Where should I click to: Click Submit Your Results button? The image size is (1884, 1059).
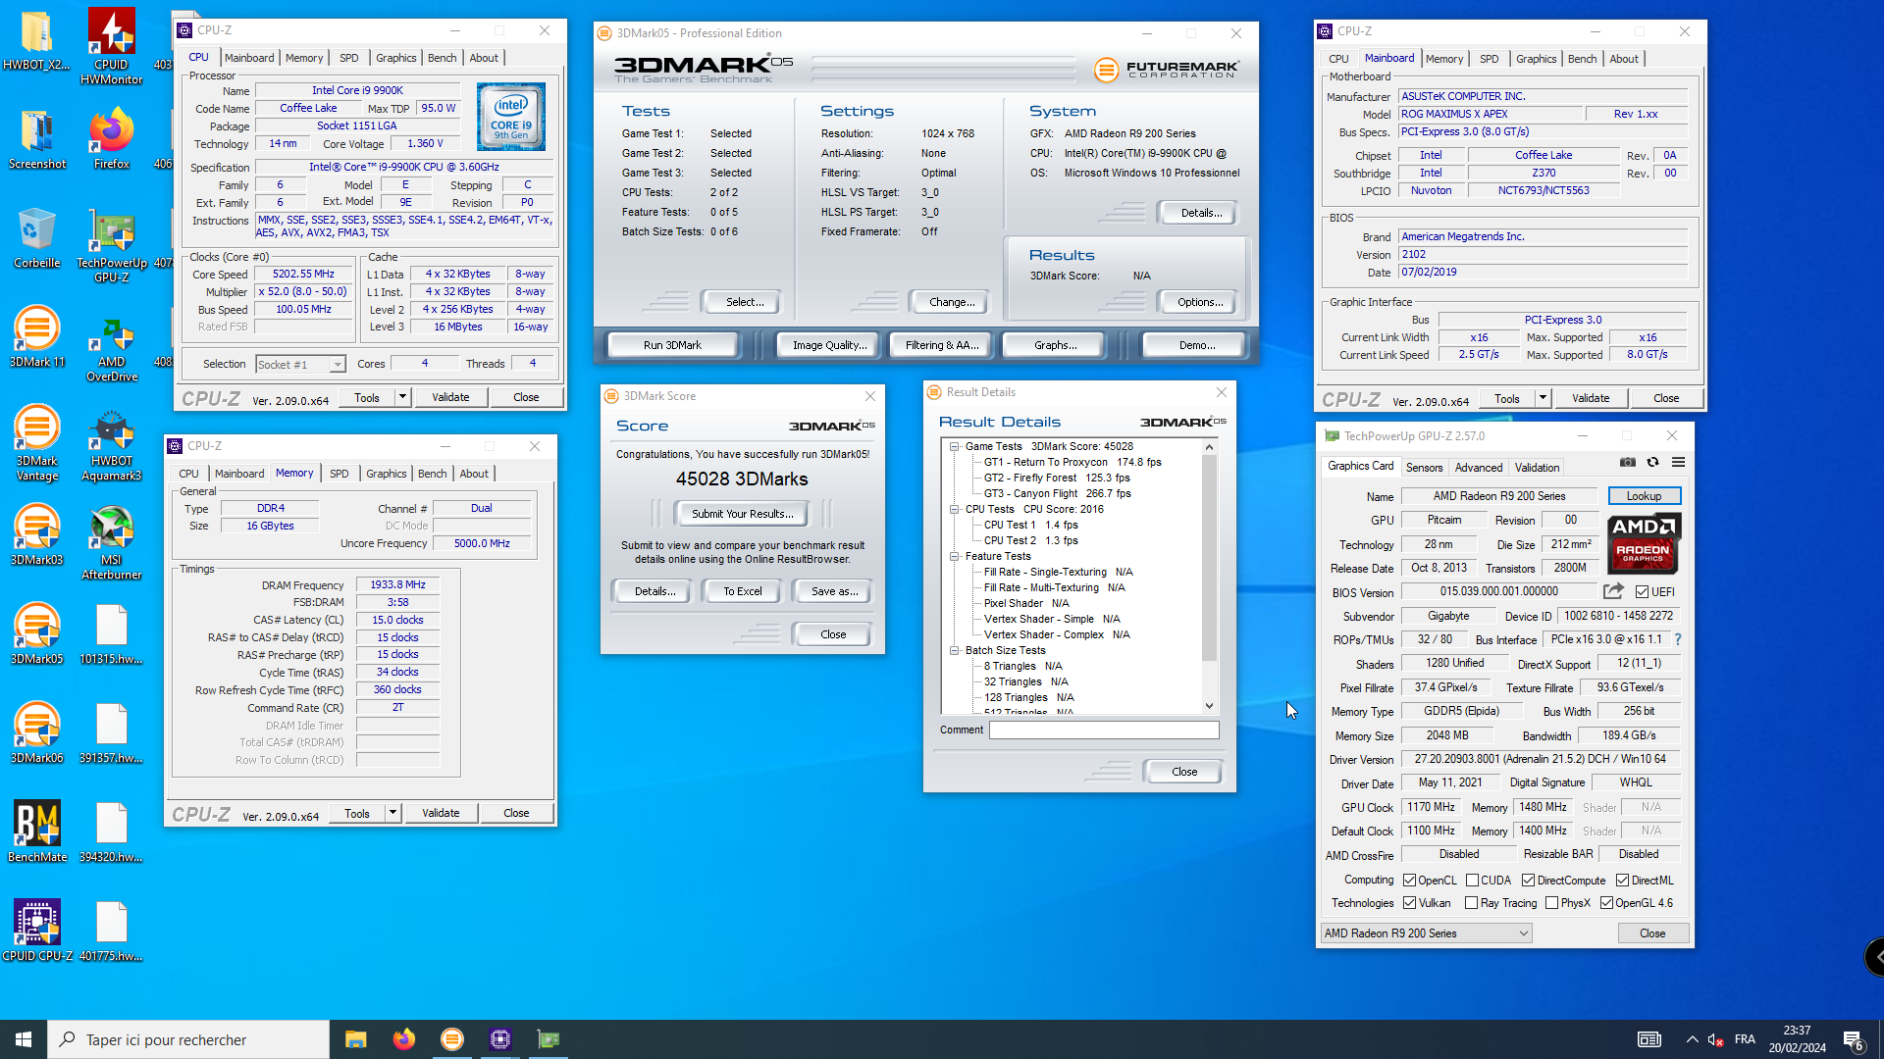742,514
